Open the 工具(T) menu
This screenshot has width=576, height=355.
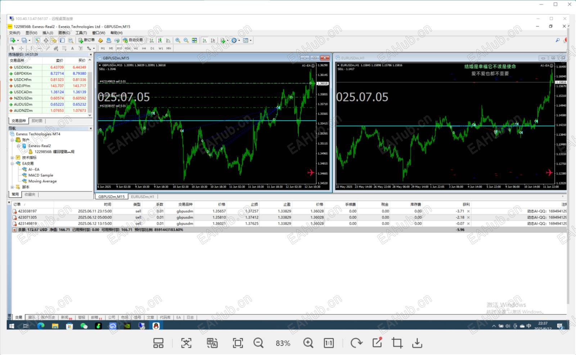click(81, 33)
